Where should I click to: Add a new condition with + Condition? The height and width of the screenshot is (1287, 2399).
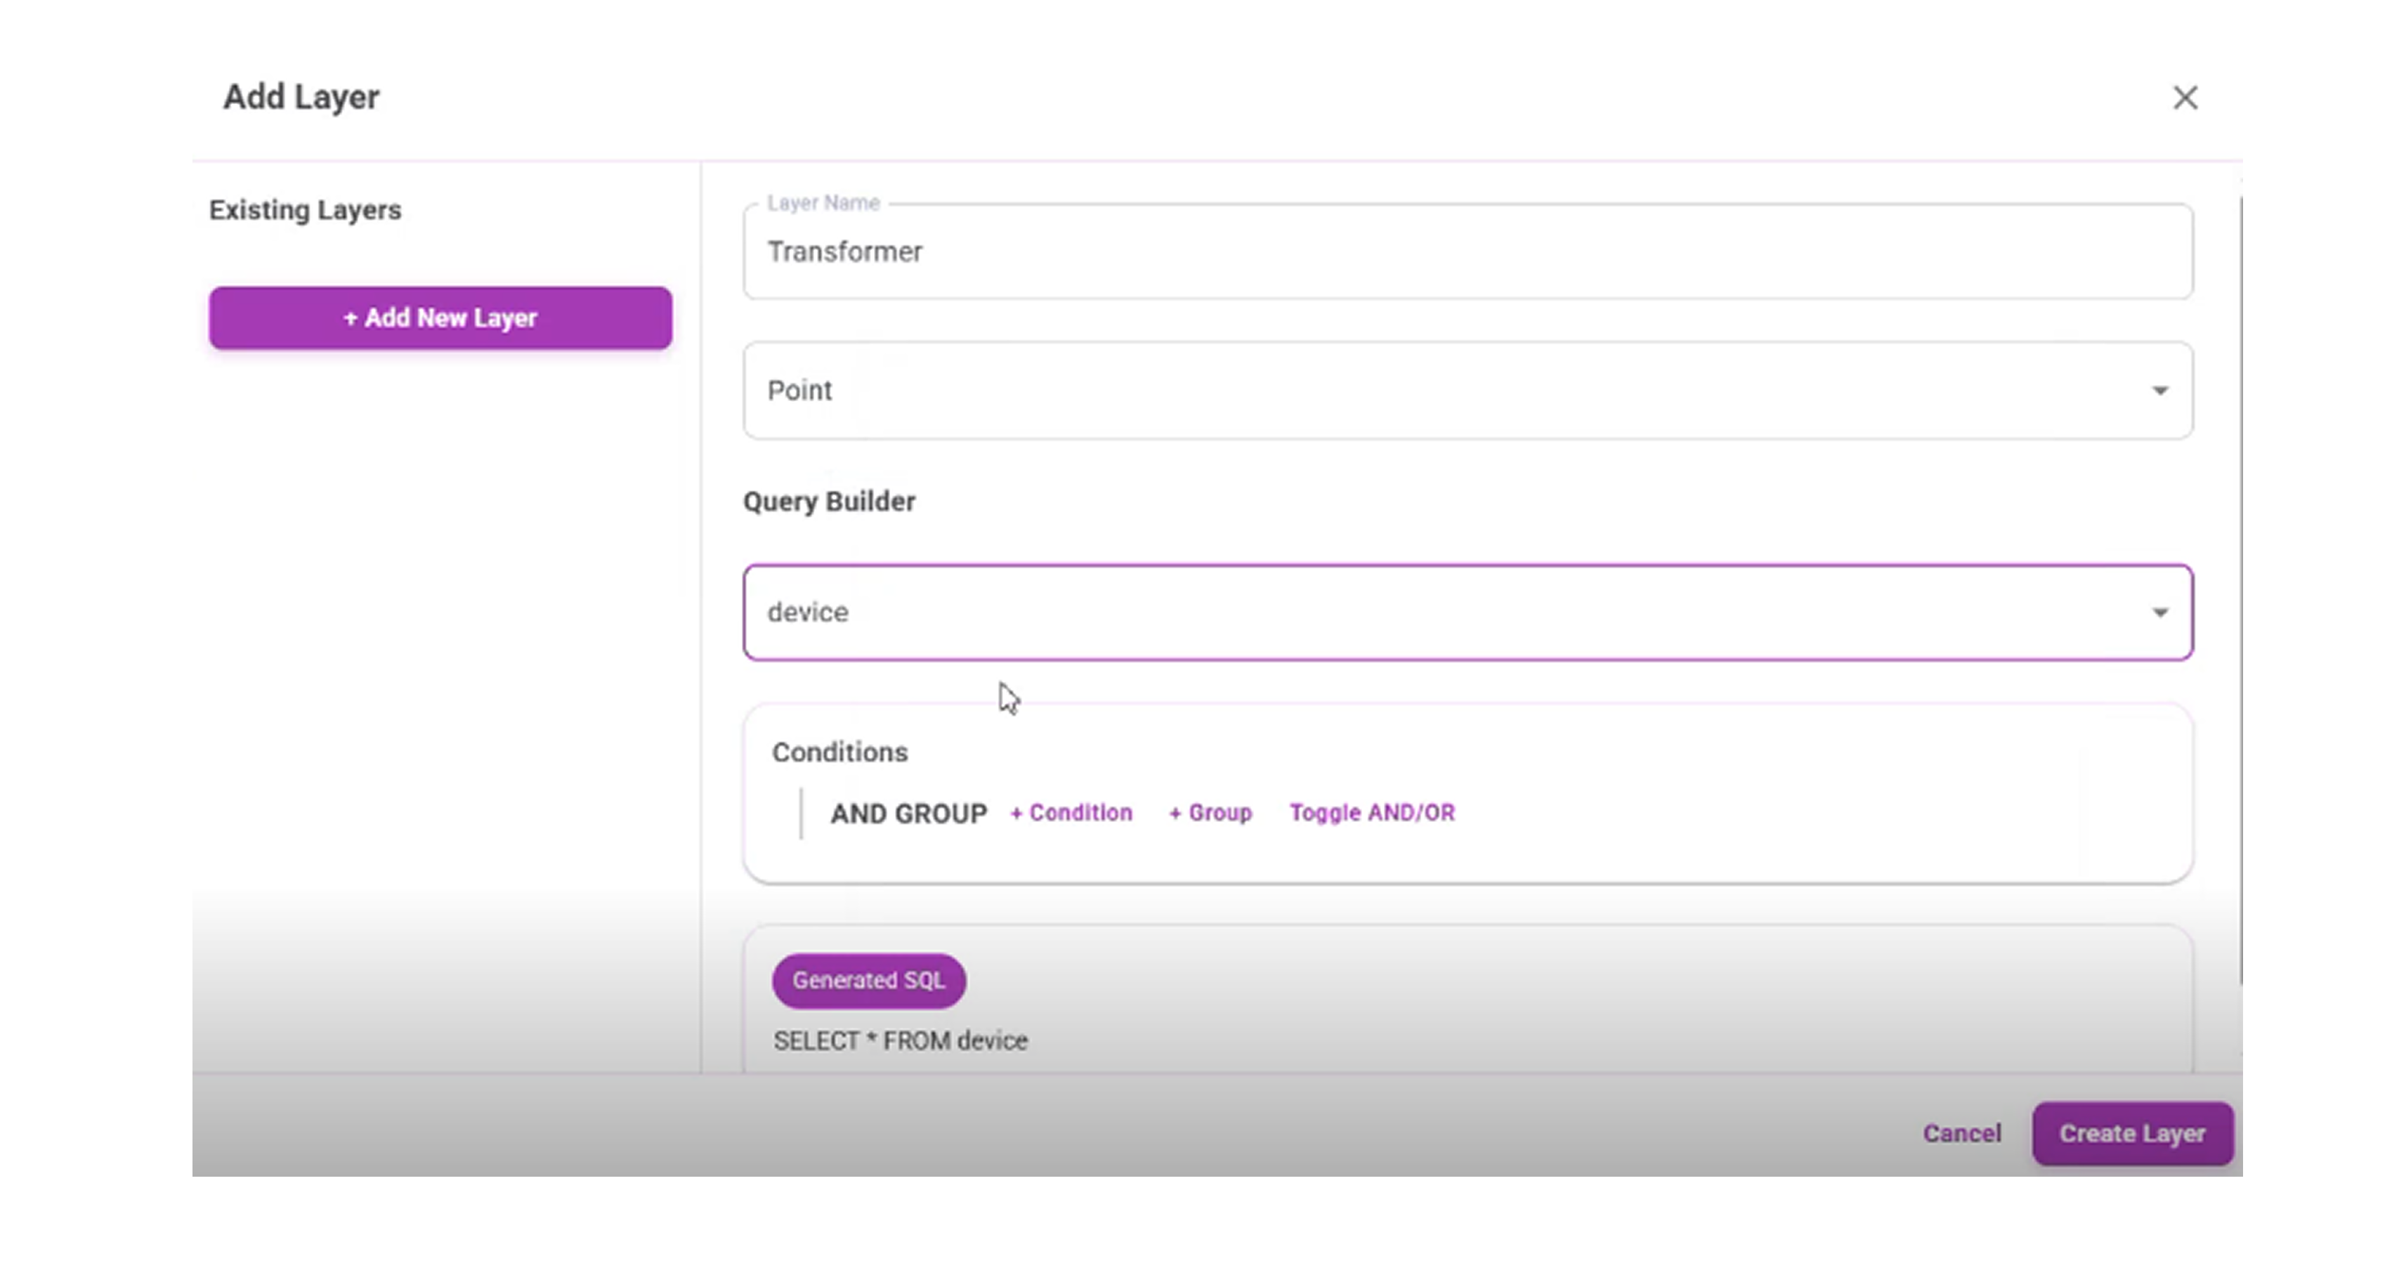pos(1071,813)
